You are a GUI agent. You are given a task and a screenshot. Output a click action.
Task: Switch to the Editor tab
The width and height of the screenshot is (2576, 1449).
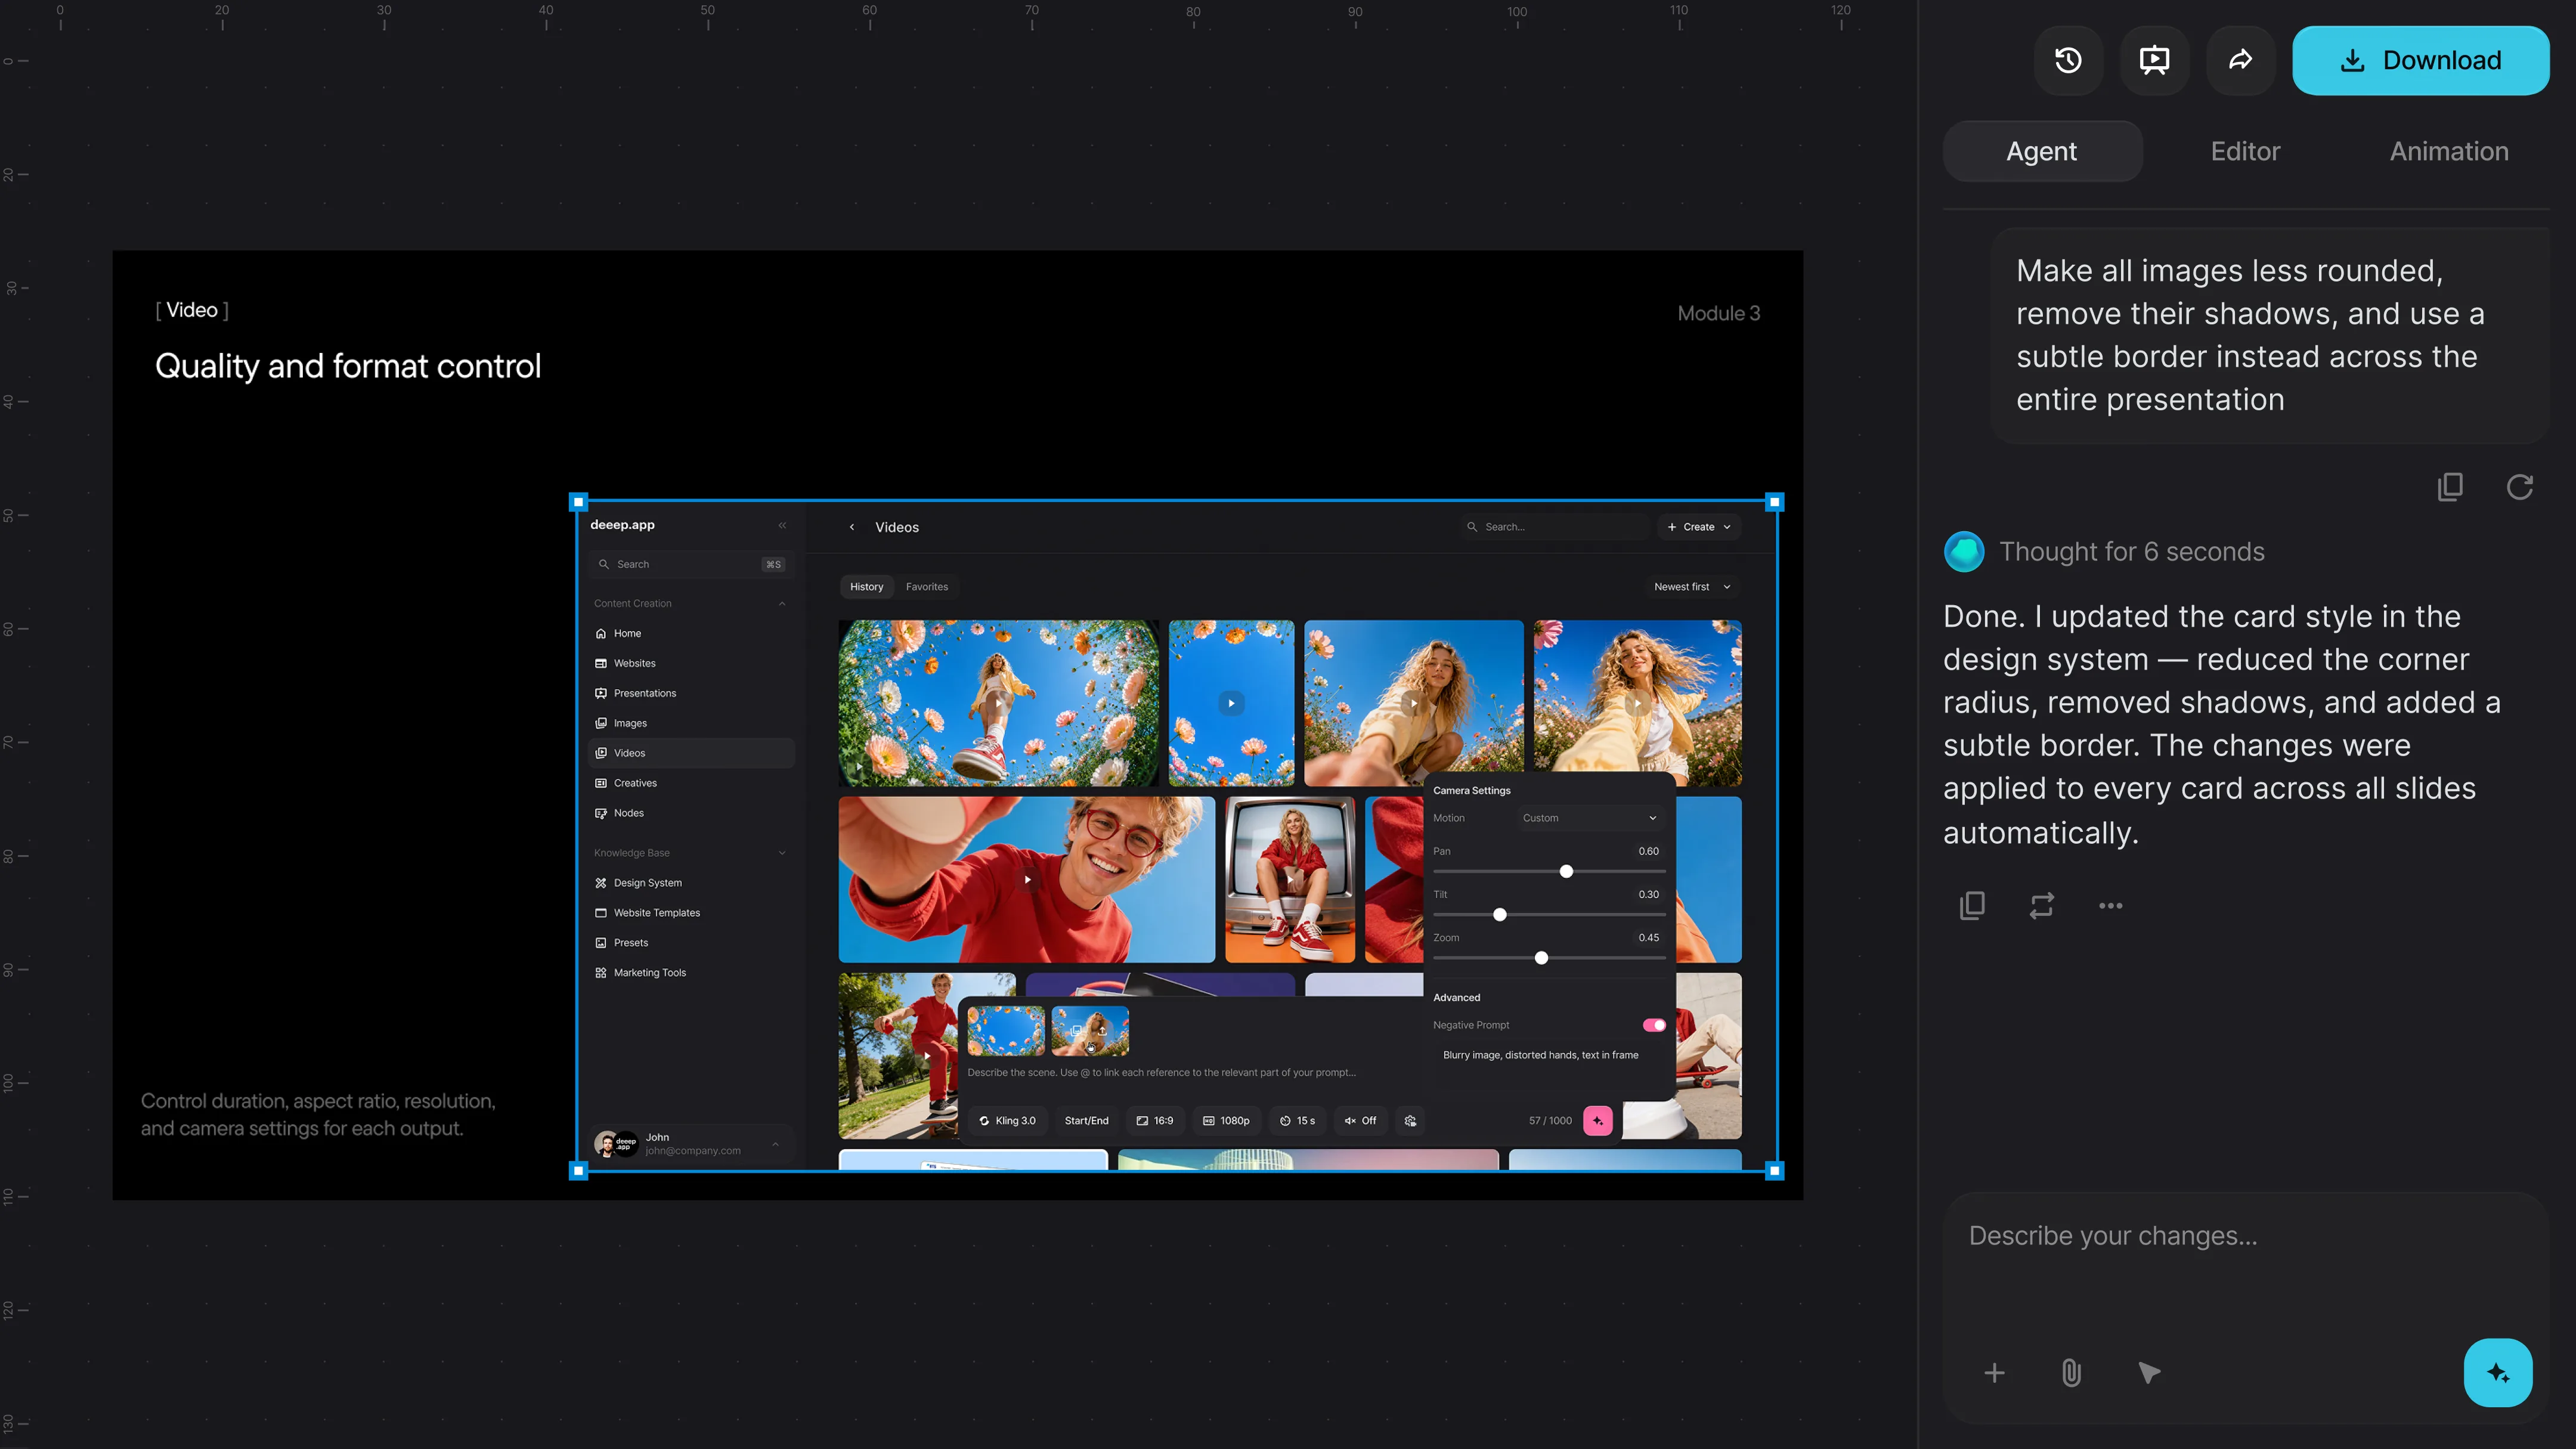(x=2245, y=151)
